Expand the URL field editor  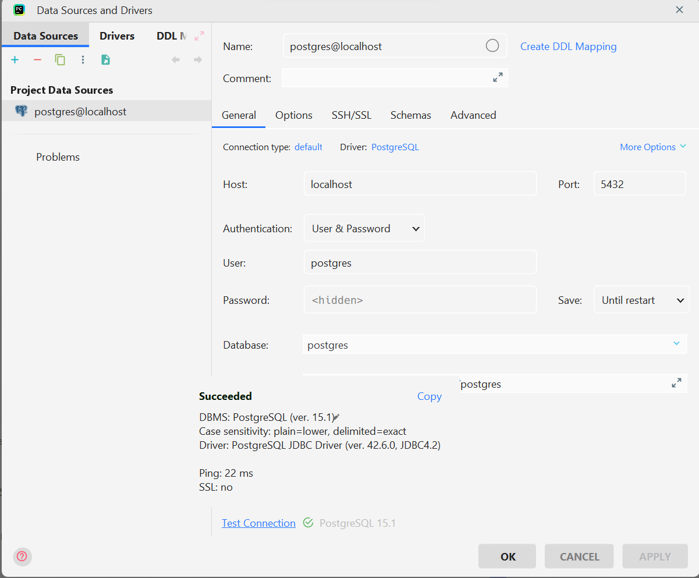pyautogui.click(x=676, y=384)
